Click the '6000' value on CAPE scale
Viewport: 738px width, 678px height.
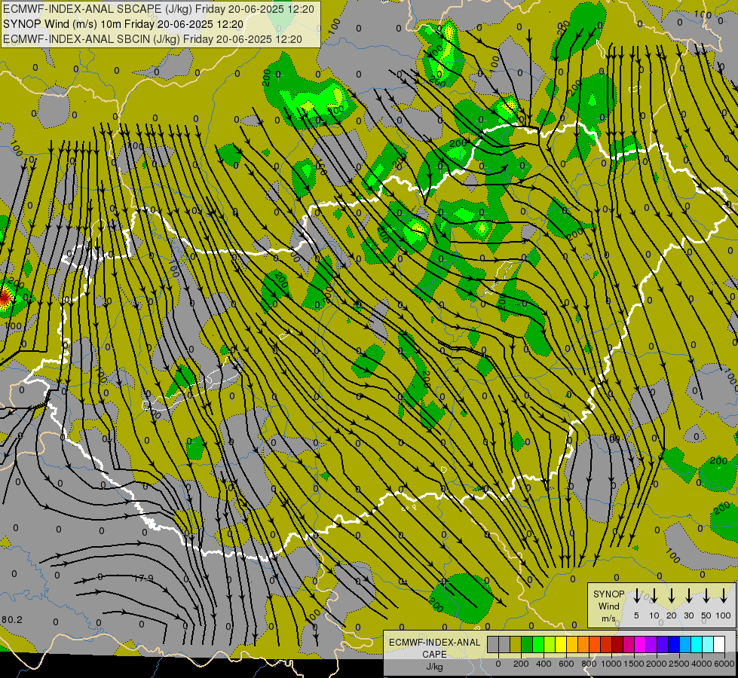724,664
